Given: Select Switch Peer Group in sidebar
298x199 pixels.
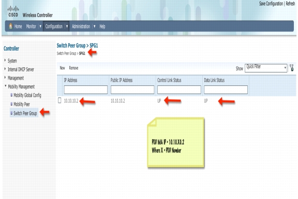Looking at the screenshot, I should pos(25,113).
